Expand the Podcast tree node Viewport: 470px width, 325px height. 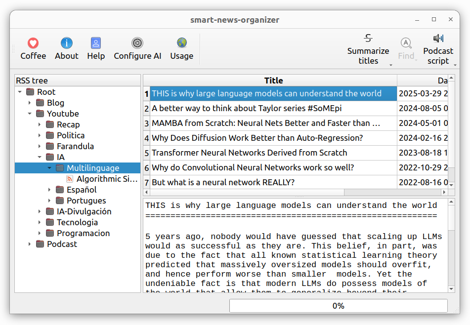[29, 244]
